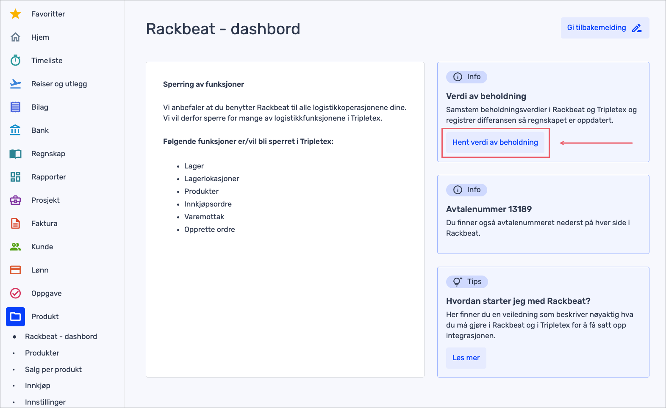Go to Hjem in sidebar
Viewport: 666px width, 408px height.
pyautogui.click(x=40, y=37)
